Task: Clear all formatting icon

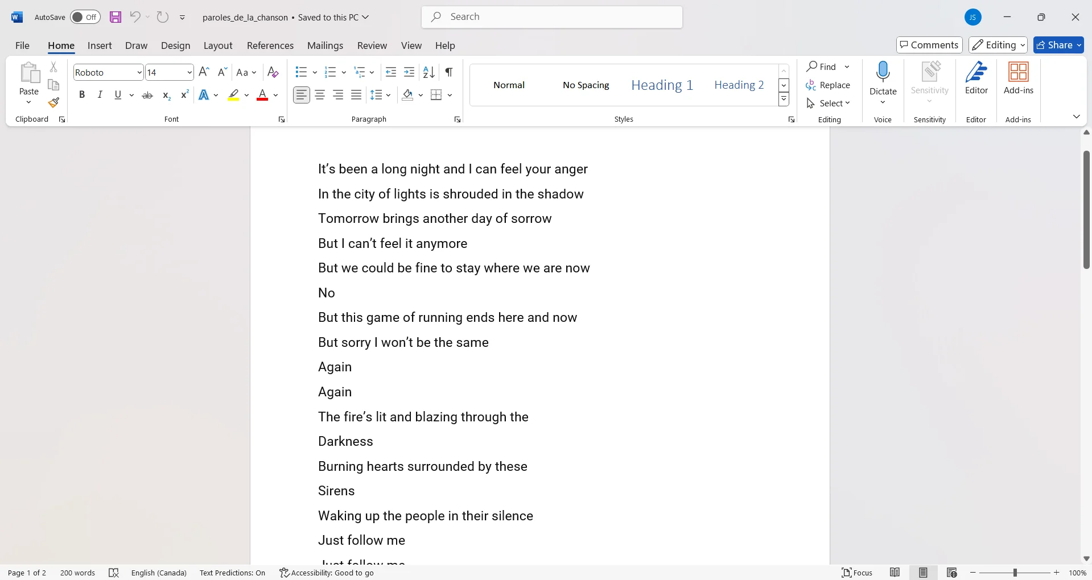Action: 273,72
